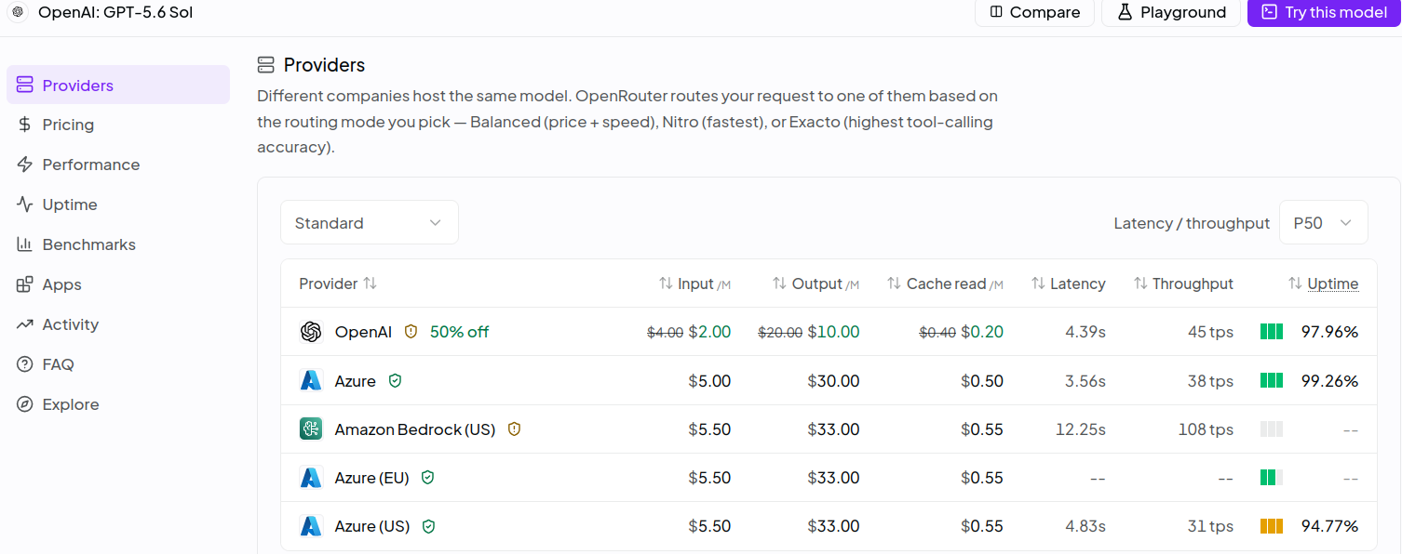The image size is (1402, 554).
Task: Click the server icon beside Providers heading
Action: click(x=266, y=64)
